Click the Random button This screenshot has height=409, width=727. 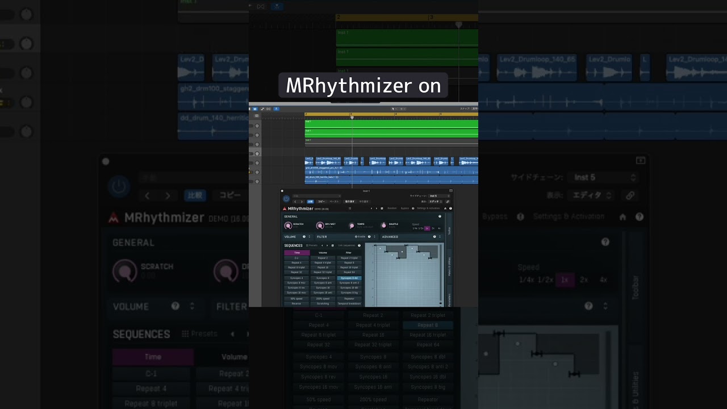[392, 208]
